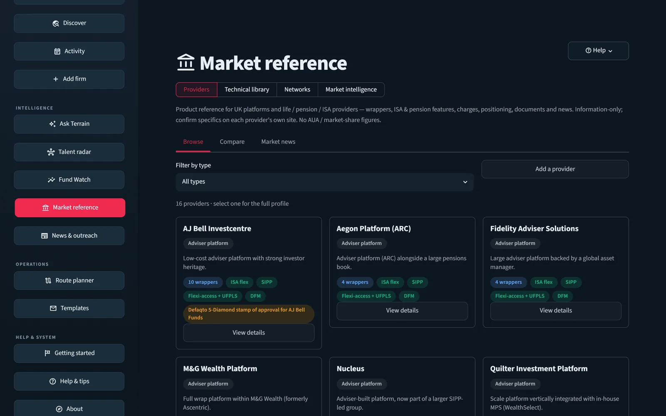666x416 pixels.
Task: Click the Fund Watch trend-line icon
Action: pos(51,180)
